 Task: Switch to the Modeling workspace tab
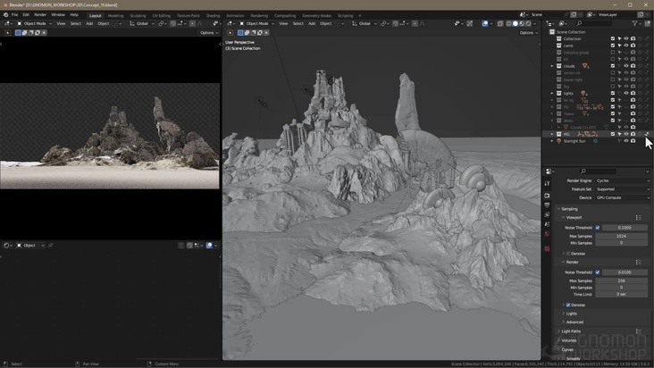115,16
